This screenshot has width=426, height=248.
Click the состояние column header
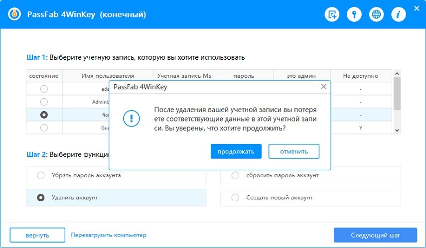click(x=44, y=76)
